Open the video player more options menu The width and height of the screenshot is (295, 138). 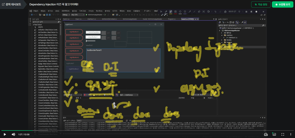coord(290,134)
